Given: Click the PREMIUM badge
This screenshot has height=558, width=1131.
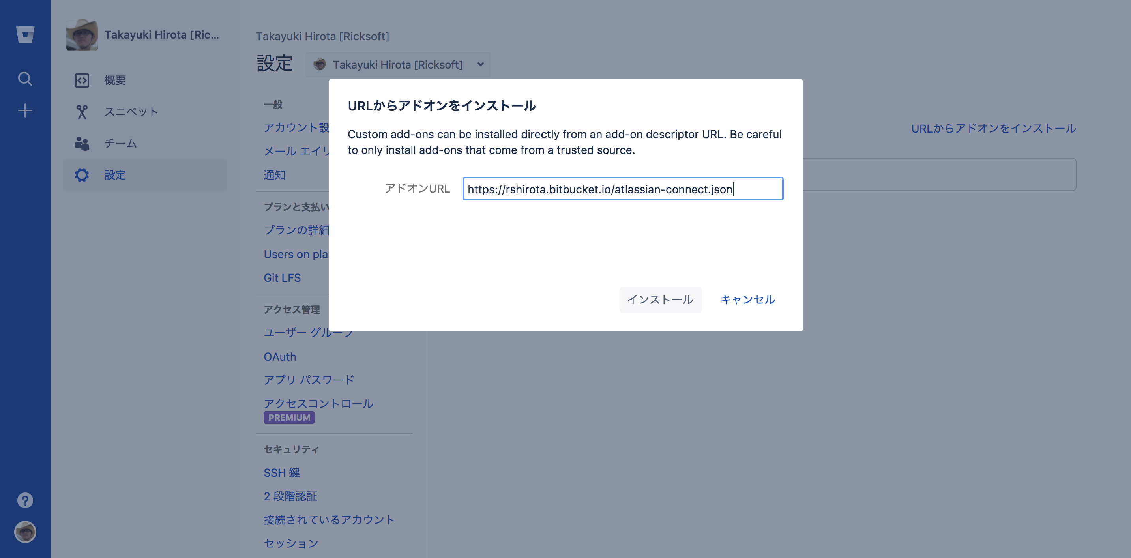Looking at the screenshot, I should tap(289, 418).
